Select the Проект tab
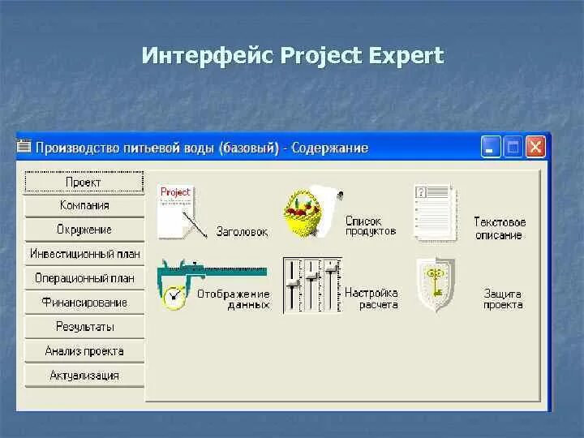This screenshot has height=438, width=584. click(x=84, y=182)
